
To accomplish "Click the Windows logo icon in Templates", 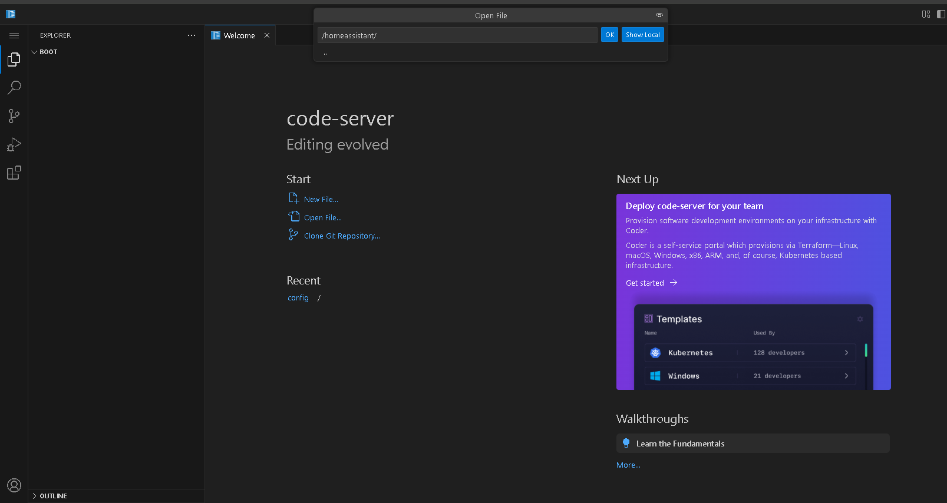I will tap(655, 376).
